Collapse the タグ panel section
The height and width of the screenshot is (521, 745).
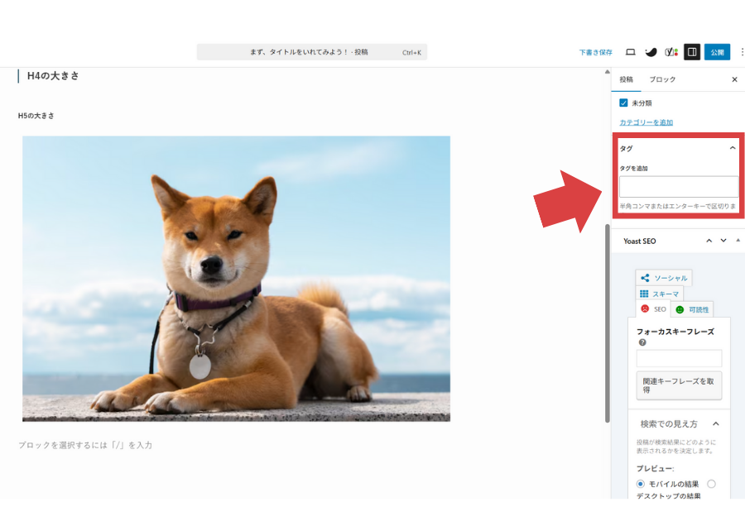point(733,148)
